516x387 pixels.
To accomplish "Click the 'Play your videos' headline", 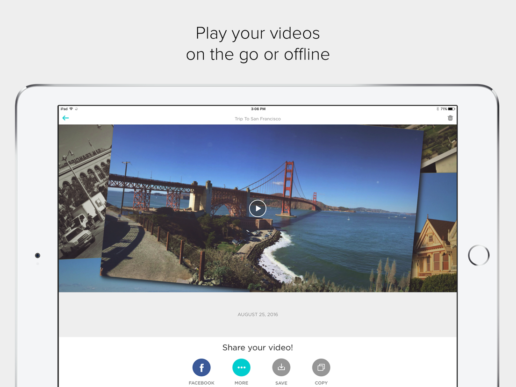I will pos(258,33).
